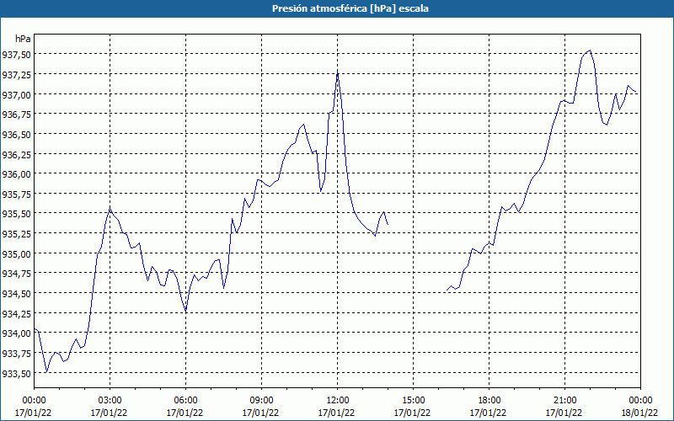This screenshot has height=421, width=674.
Task: Click the 21:00 time axis label
Action: 564,407
